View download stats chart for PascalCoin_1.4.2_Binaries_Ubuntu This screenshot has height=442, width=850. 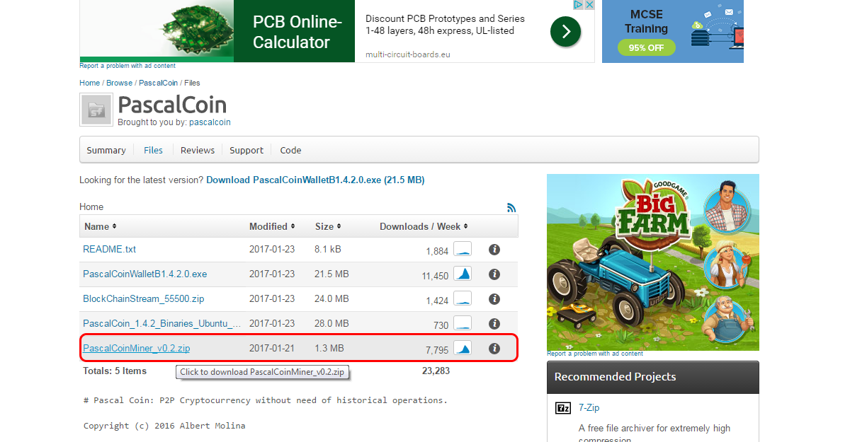click(x=463, y=323)
